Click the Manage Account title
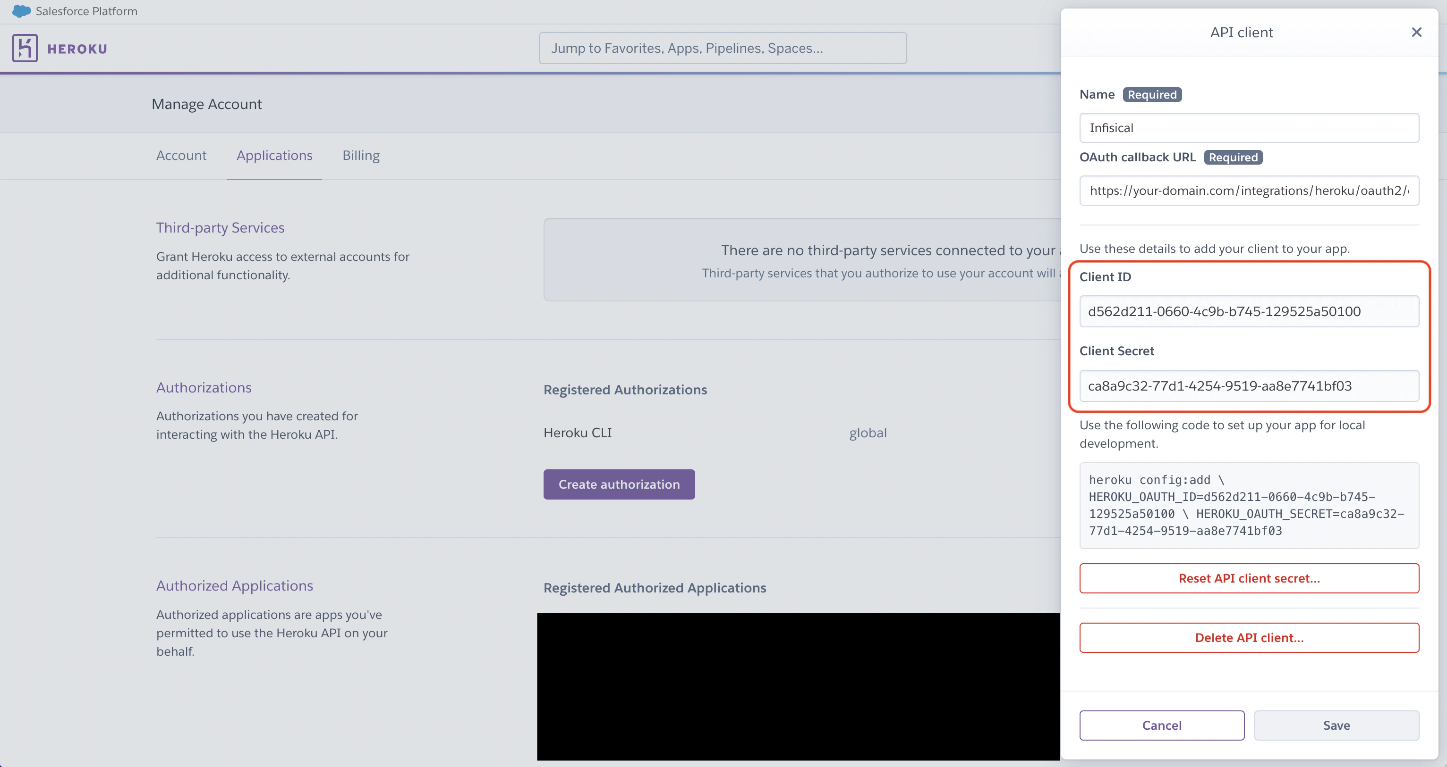1447x767 pixels. (207, 104)
